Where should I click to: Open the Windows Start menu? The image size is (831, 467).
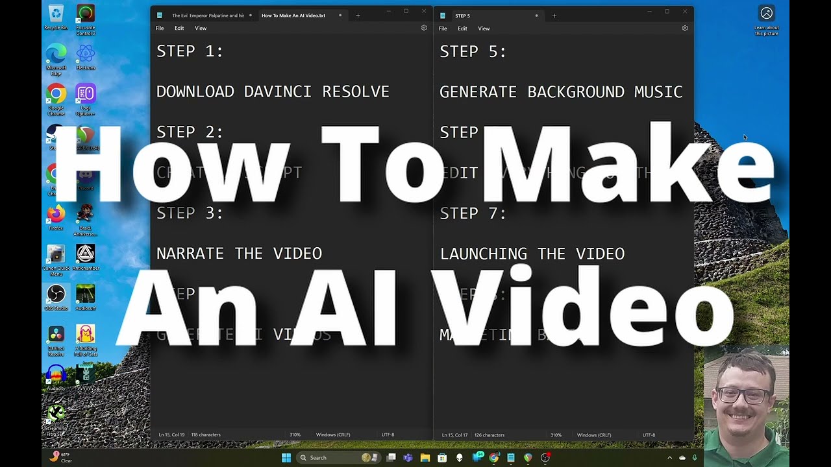286,457
